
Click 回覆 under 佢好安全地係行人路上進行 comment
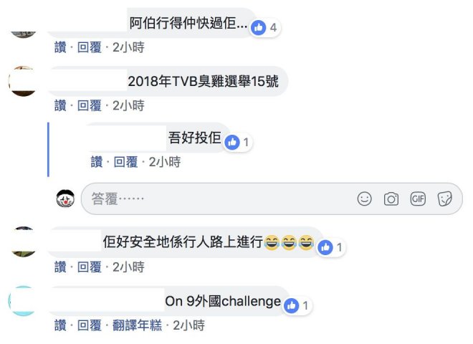click(90, 267)
